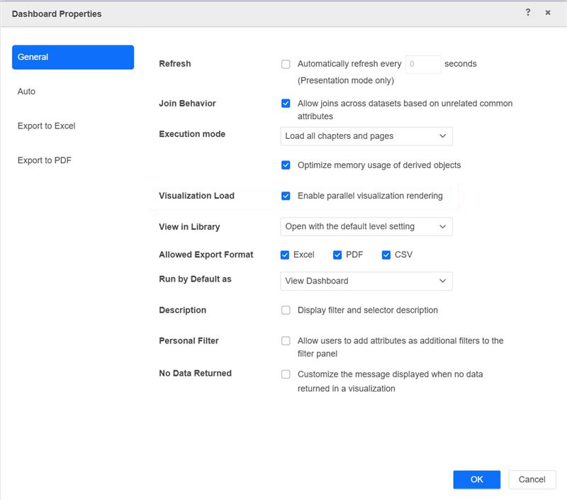
Task: Click the OK button
Action: [476, 479]
